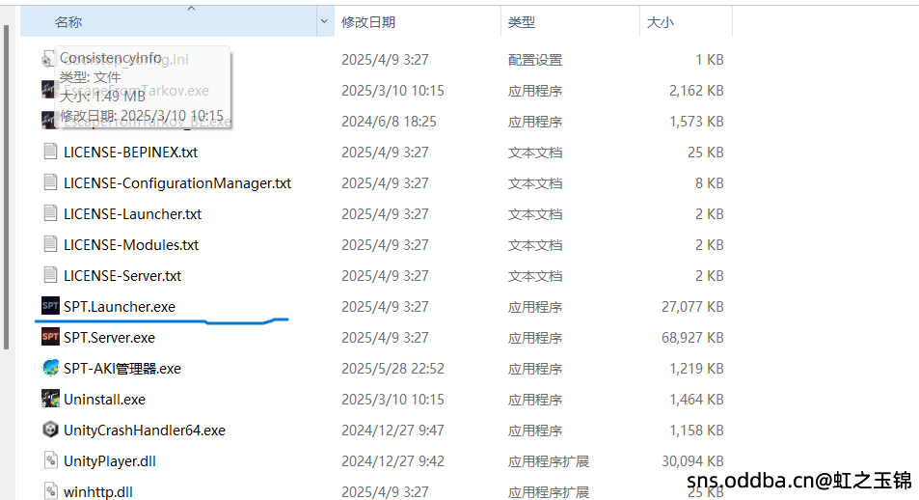Viewport: 919px width, 500px height.
Task: Sort by the 修改日期 column header
Action: (368, 22)
